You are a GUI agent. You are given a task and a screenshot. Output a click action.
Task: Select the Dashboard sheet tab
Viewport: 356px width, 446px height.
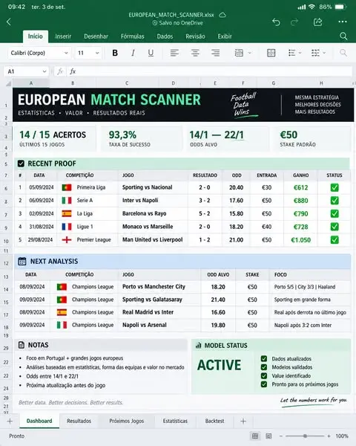pyautogui.click(x=39, y=421)
